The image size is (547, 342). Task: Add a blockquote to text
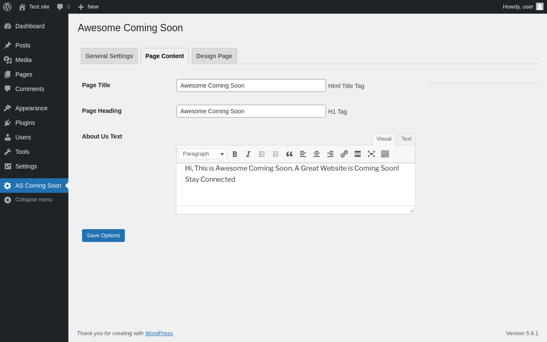click(289, 154)
